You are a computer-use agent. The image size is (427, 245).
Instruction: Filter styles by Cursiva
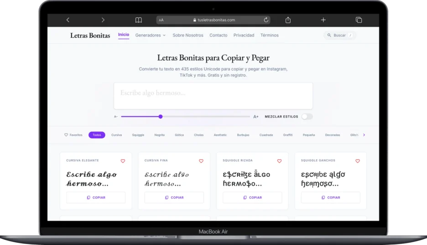[116, 135]
